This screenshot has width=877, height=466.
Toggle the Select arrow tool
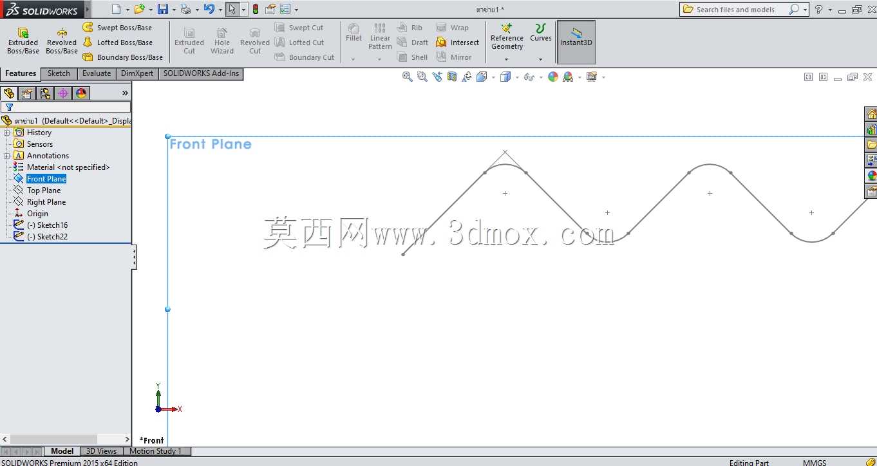232,9
